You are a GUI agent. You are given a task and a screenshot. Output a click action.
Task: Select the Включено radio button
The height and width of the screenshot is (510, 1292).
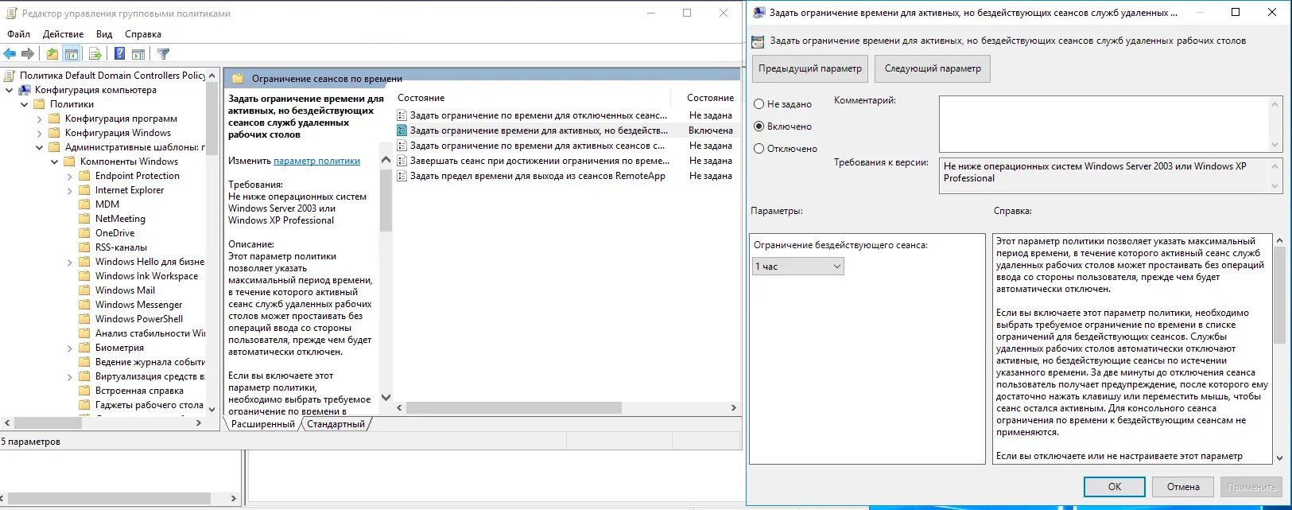point(759,127)
